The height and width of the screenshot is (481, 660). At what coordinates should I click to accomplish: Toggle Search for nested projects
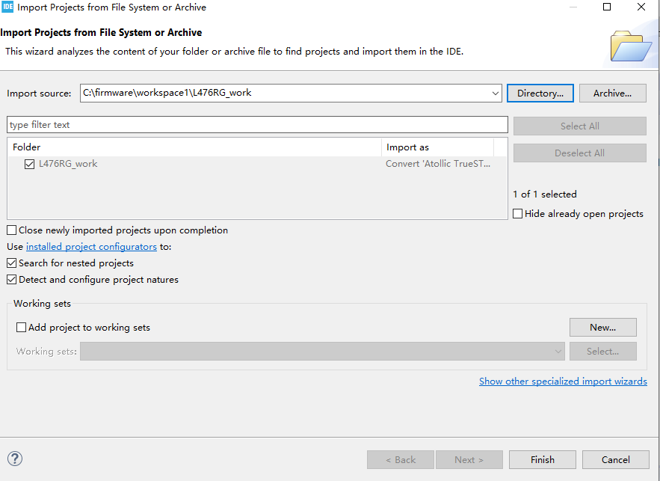(12, 263)
